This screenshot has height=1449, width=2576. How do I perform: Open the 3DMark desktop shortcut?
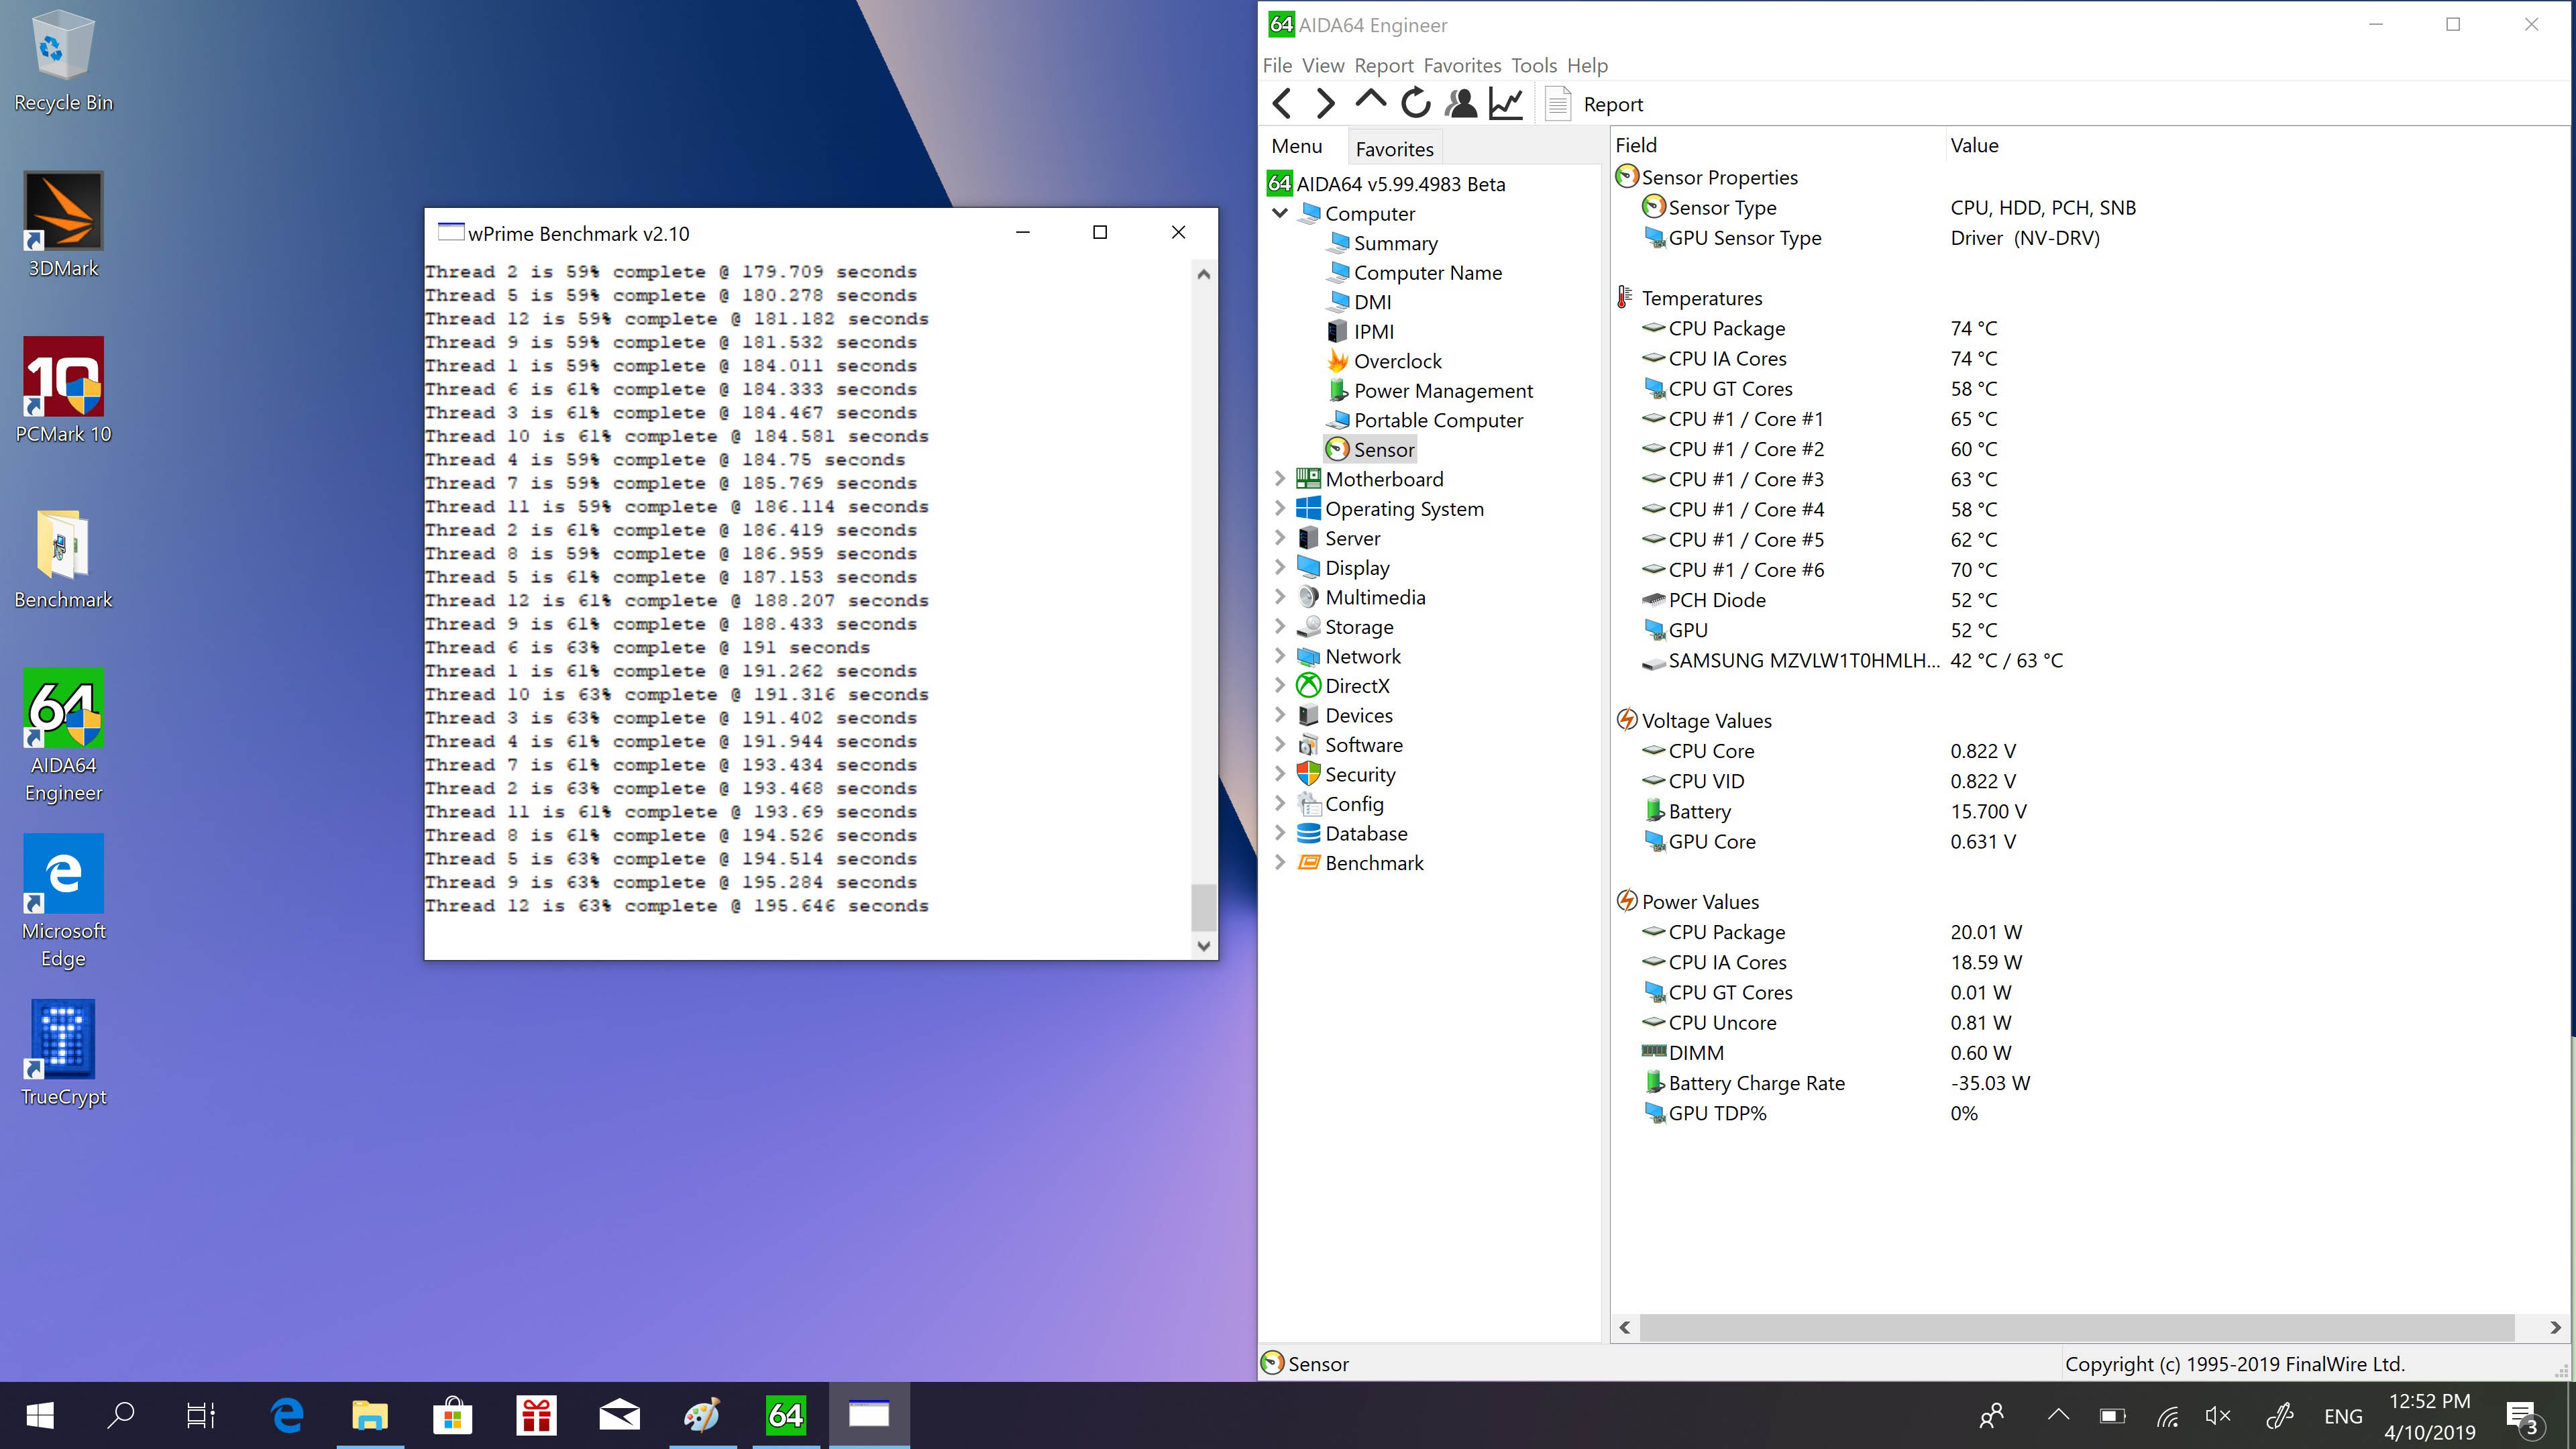[x=63, y=226]
